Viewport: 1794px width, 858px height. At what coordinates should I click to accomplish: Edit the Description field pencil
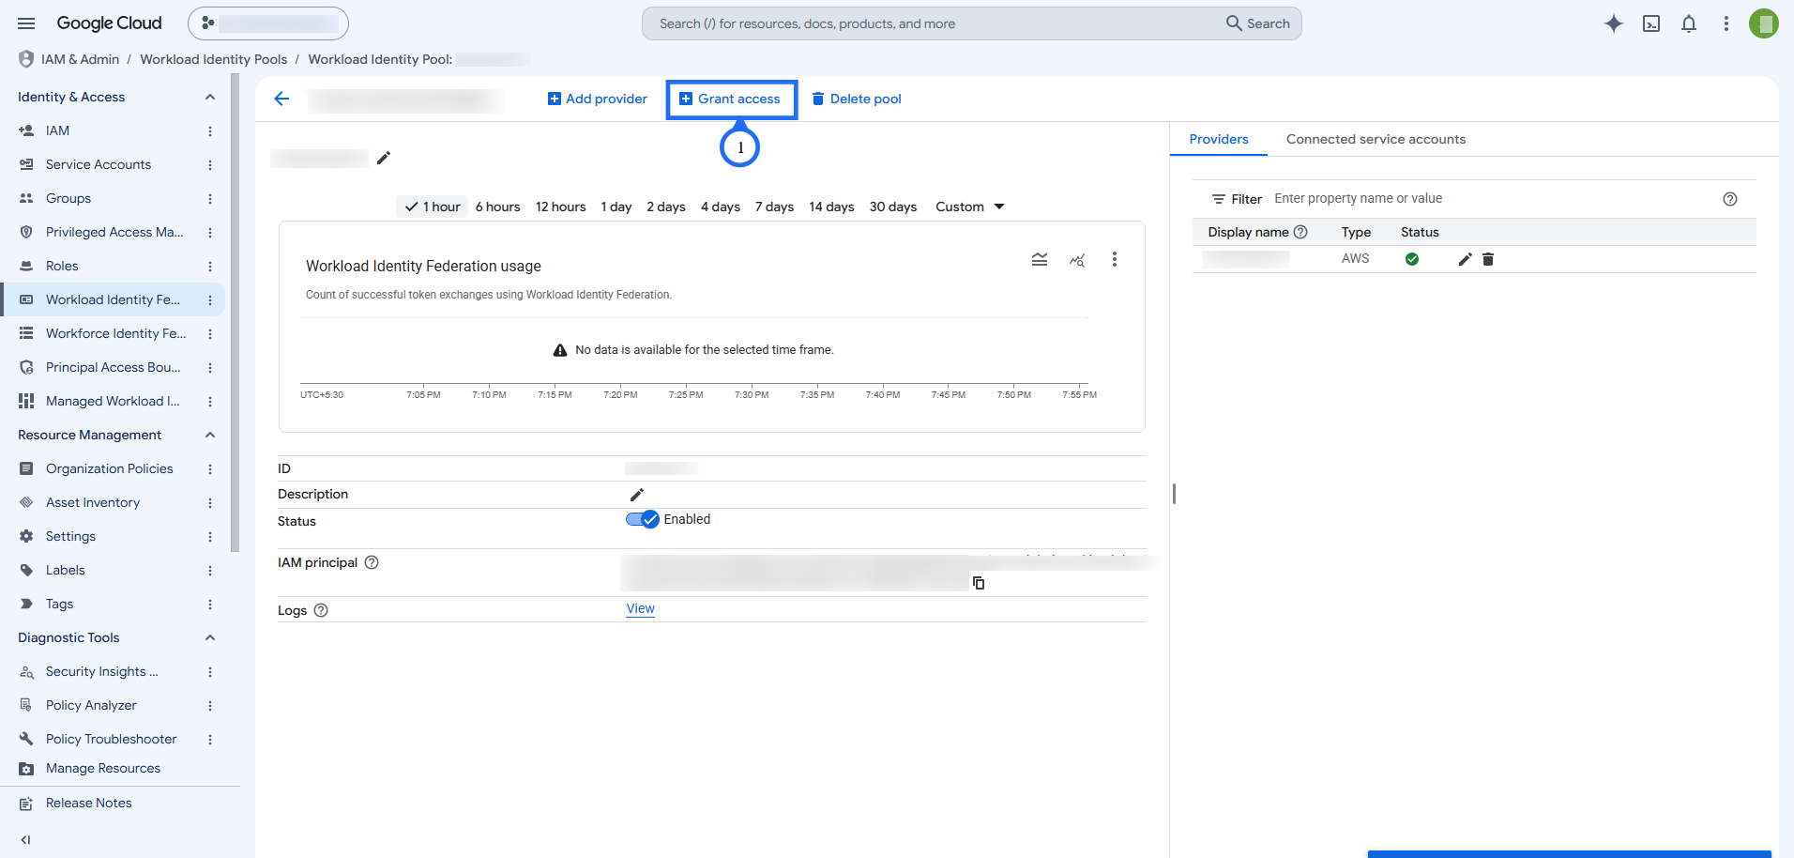click(x=636, y=495)
